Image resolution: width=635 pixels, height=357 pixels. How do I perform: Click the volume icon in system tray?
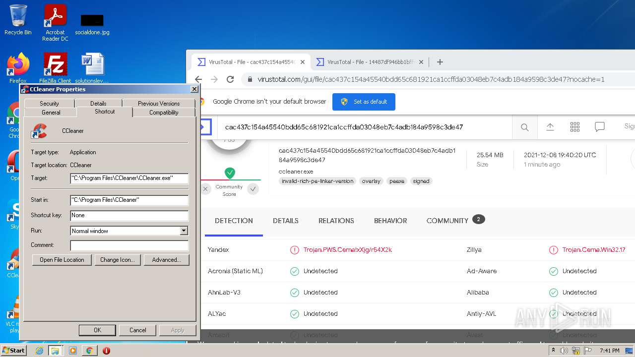pos(564,351)
